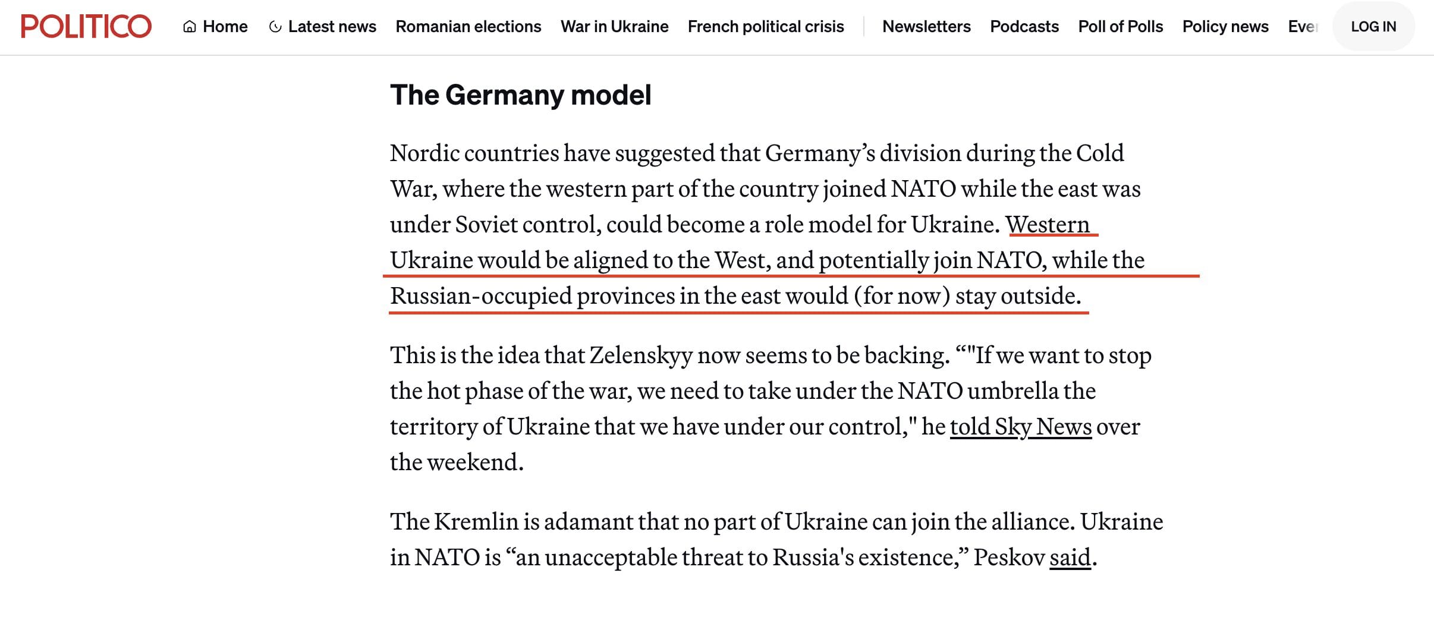
Task: Click the Kremlin paragraph text
Action: pos(776,539)
